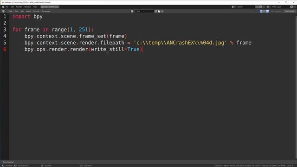
Task: Click 'frame_set' on line 4
Action: point(92,36)
